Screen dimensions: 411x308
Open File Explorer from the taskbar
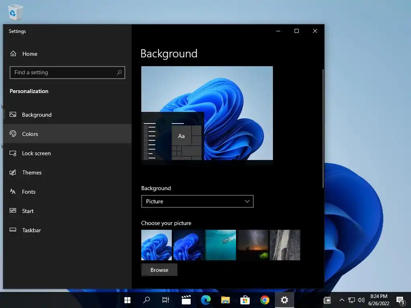[x=226, y=300]
